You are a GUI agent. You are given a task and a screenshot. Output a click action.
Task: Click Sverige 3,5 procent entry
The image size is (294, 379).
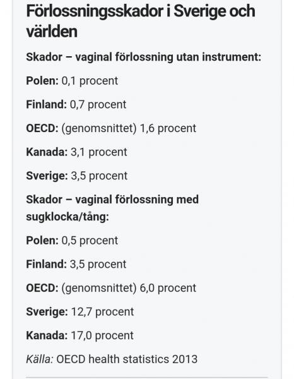point(77,176)
